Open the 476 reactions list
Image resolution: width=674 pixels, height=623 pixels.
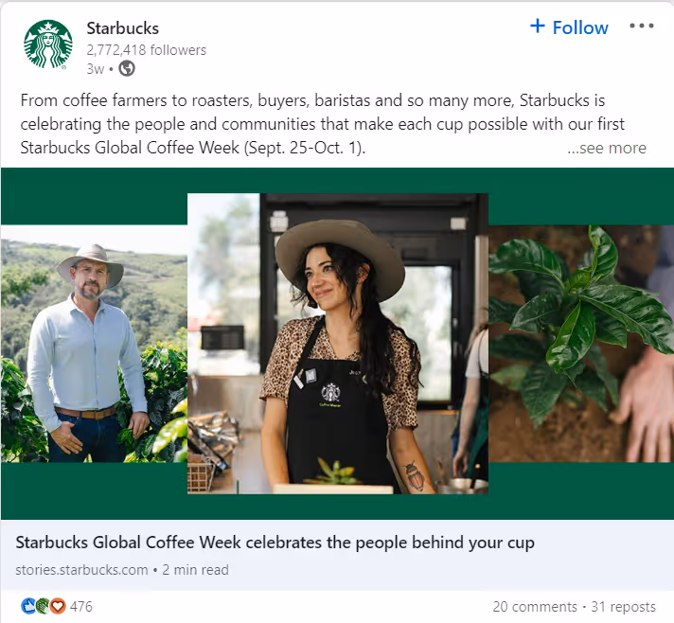(x=80, y=607)
